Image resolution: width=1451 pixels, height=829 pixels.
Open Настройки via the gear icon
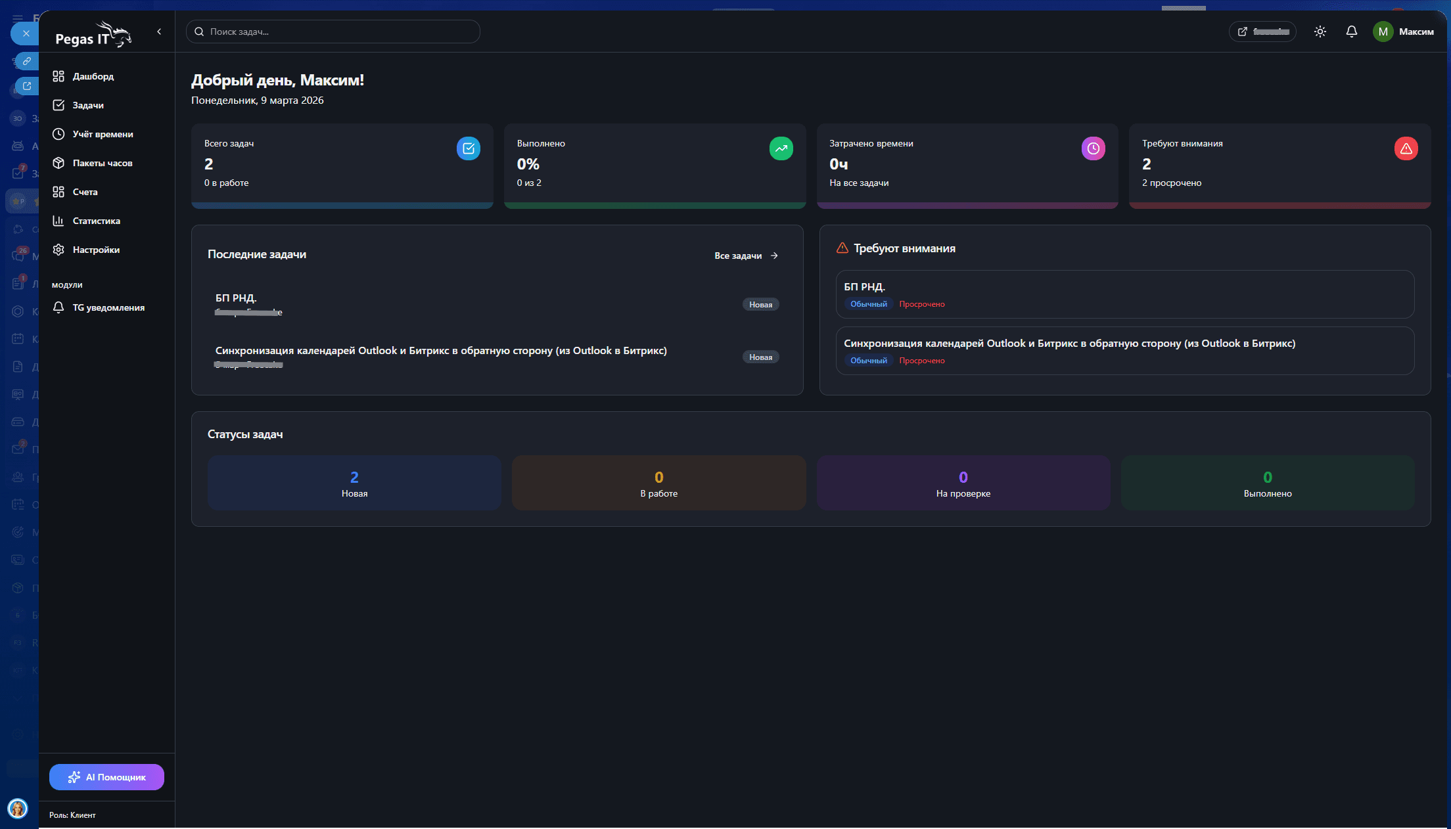click(58, 250)
